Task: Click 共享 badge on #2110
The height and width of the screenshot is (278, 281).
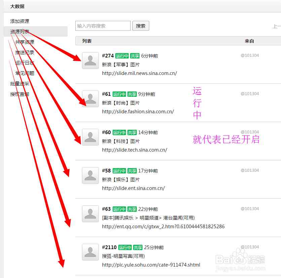Action: point(138,247)
